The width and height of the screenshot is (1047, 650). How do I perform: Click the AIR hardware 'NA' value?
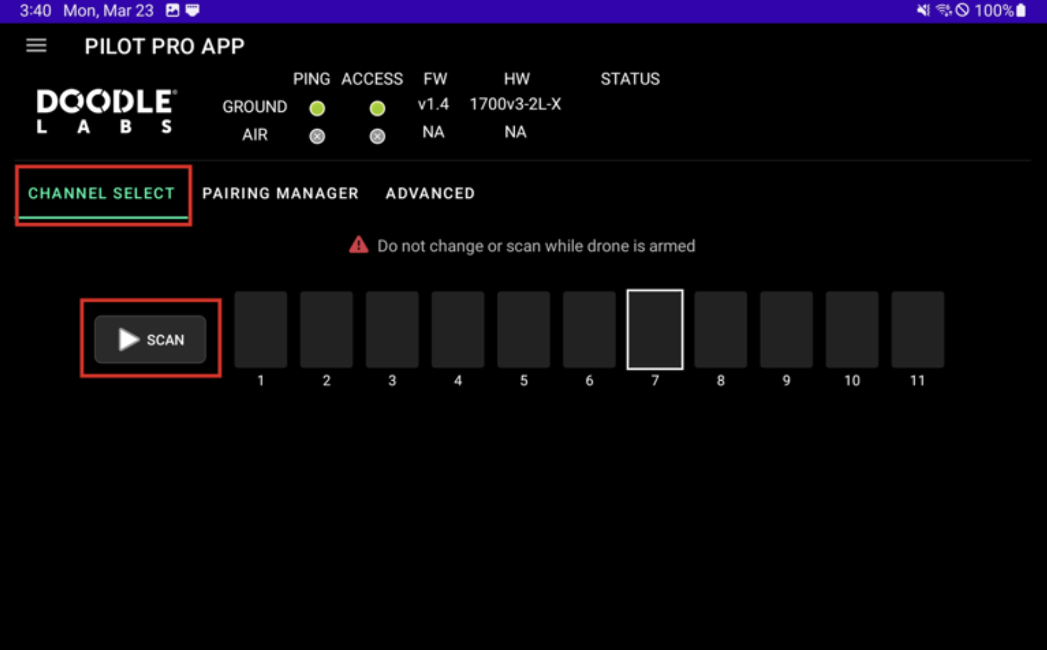click(x=515, y=132)
